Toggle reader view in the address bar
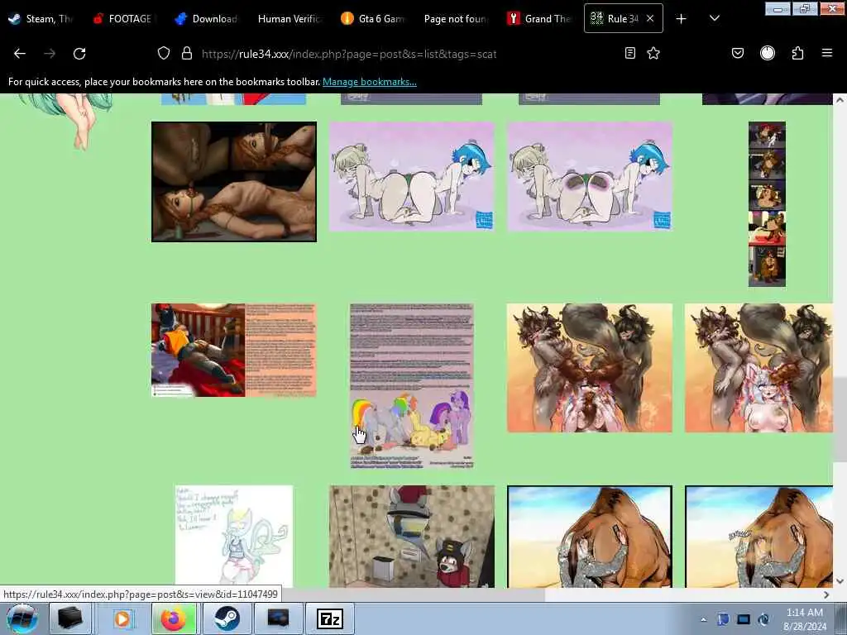 pos(629,53)
